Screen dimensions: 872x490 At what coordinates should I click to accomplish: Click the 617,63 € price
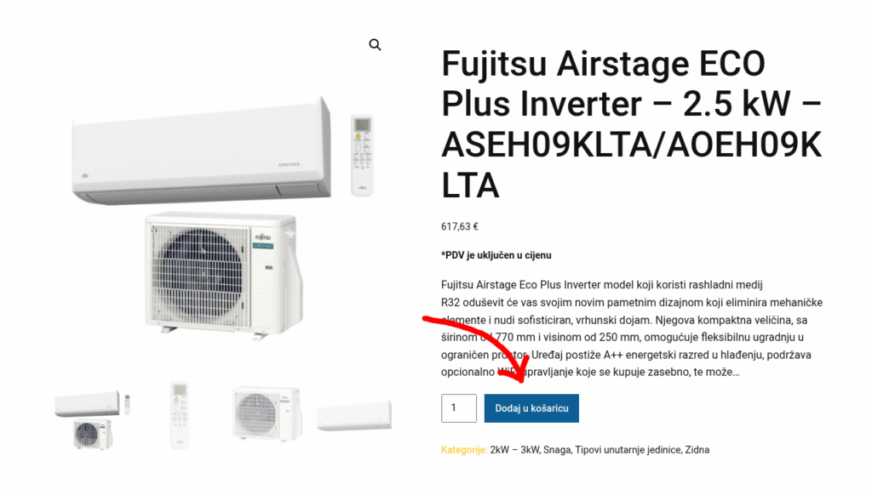pyautogui.click(x=459, y=226)
